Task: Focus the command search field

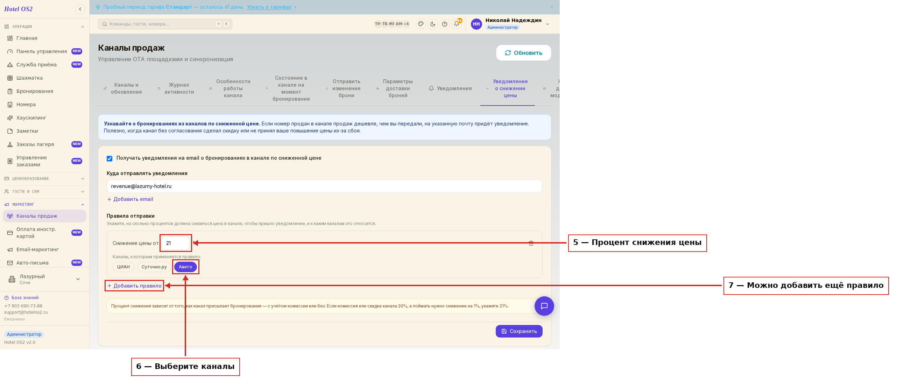Action: tap(165, 24)
